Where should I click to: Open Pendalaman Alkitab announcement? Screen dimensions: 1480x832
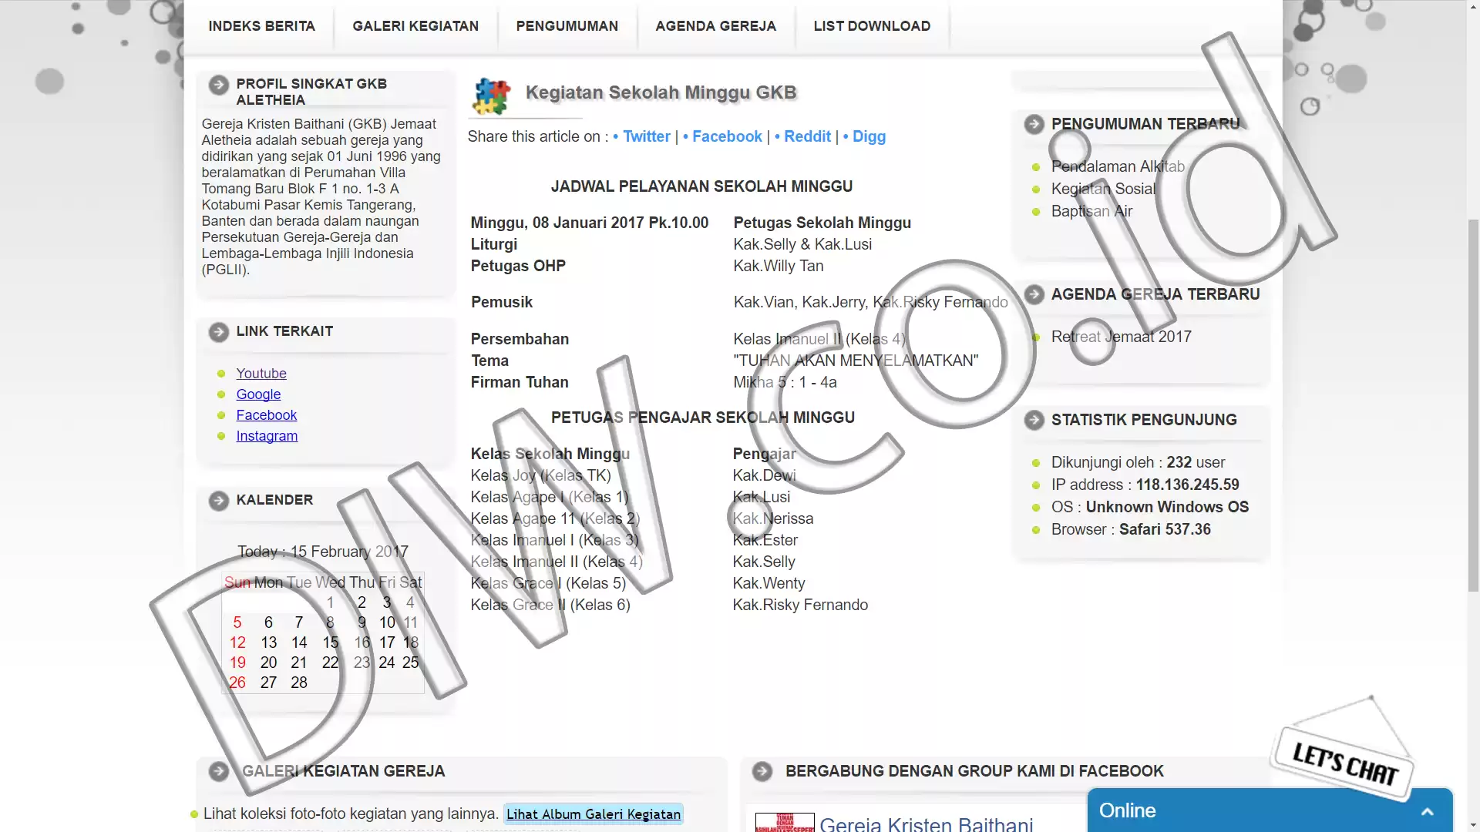(1118, 166)
